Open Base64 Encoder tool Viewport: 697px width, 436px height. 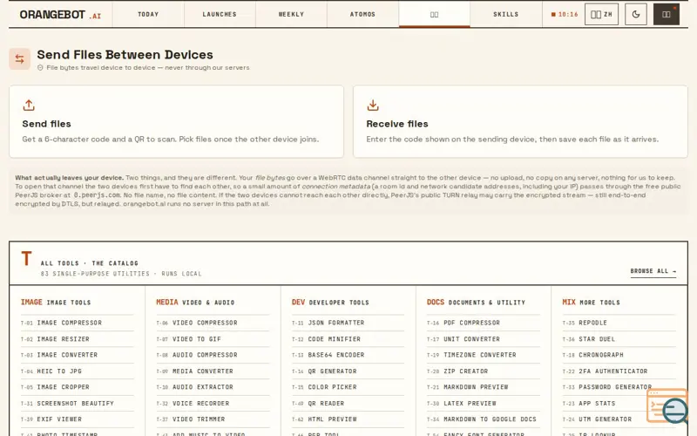(x=348, y=355)
